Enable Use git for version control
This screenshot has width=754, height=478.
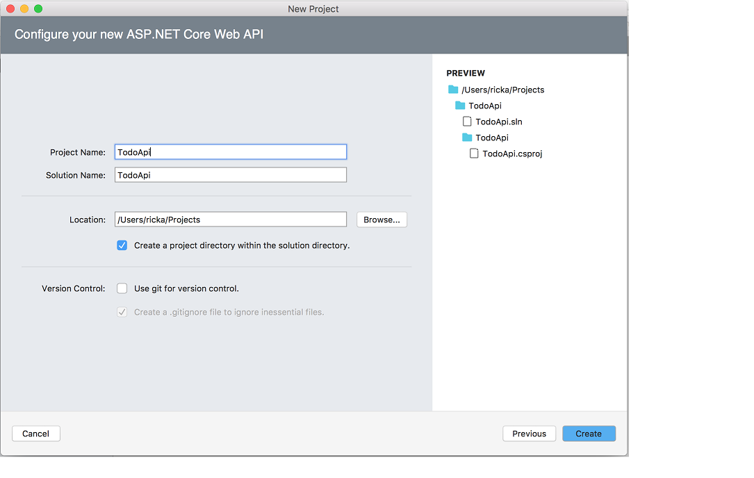coord(122,288)
